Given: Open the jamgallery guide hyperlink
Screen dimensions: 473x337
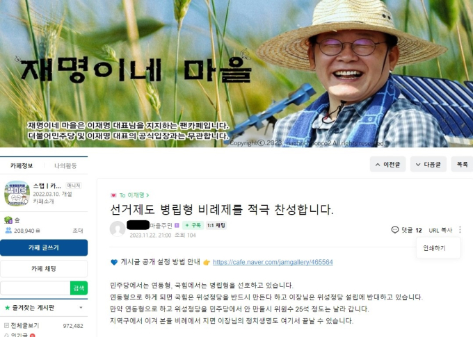Looking at the screenshot, I should pos(273,262).
